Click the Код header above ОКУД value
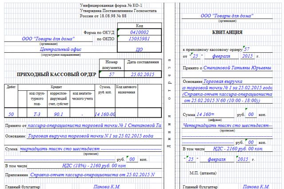284x189 pixels. 139,26
